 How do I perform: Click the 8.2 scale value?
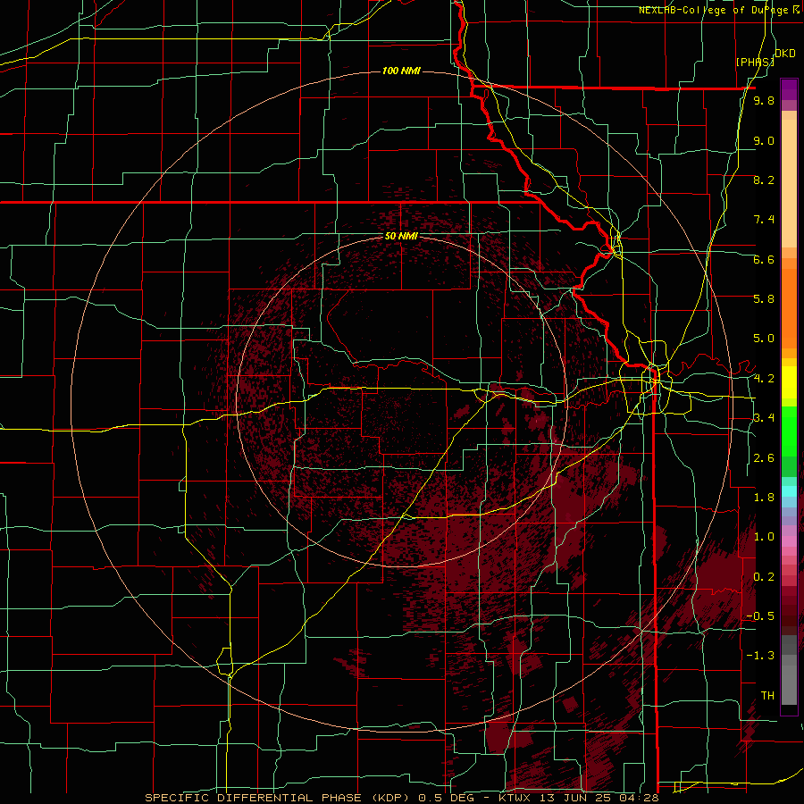point(764,180)
